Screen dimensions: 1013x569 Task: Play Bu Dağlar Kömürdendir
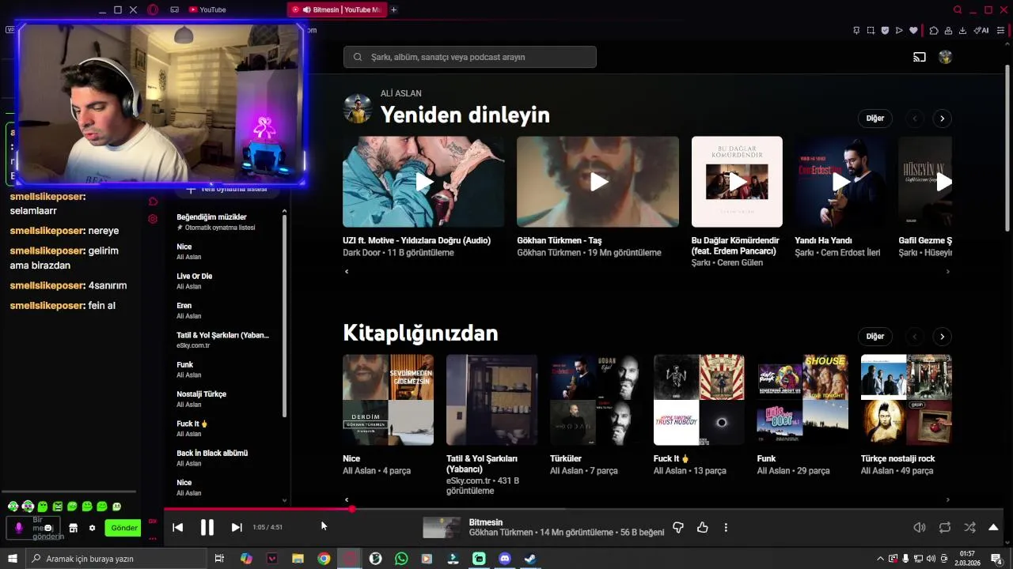pyautogui.click(x=737, y=182)
